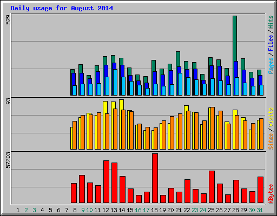
Task: Click the day '13' axis label
Action: (114, 210)
